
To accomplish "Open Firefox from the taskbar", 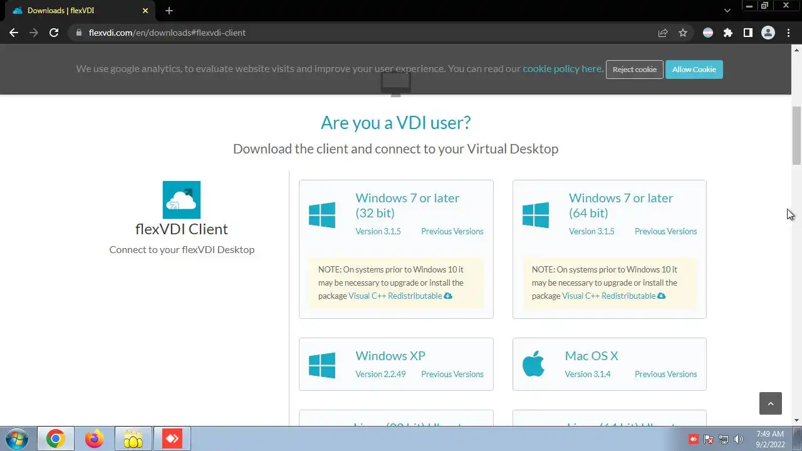I will (x=95, y=439).
